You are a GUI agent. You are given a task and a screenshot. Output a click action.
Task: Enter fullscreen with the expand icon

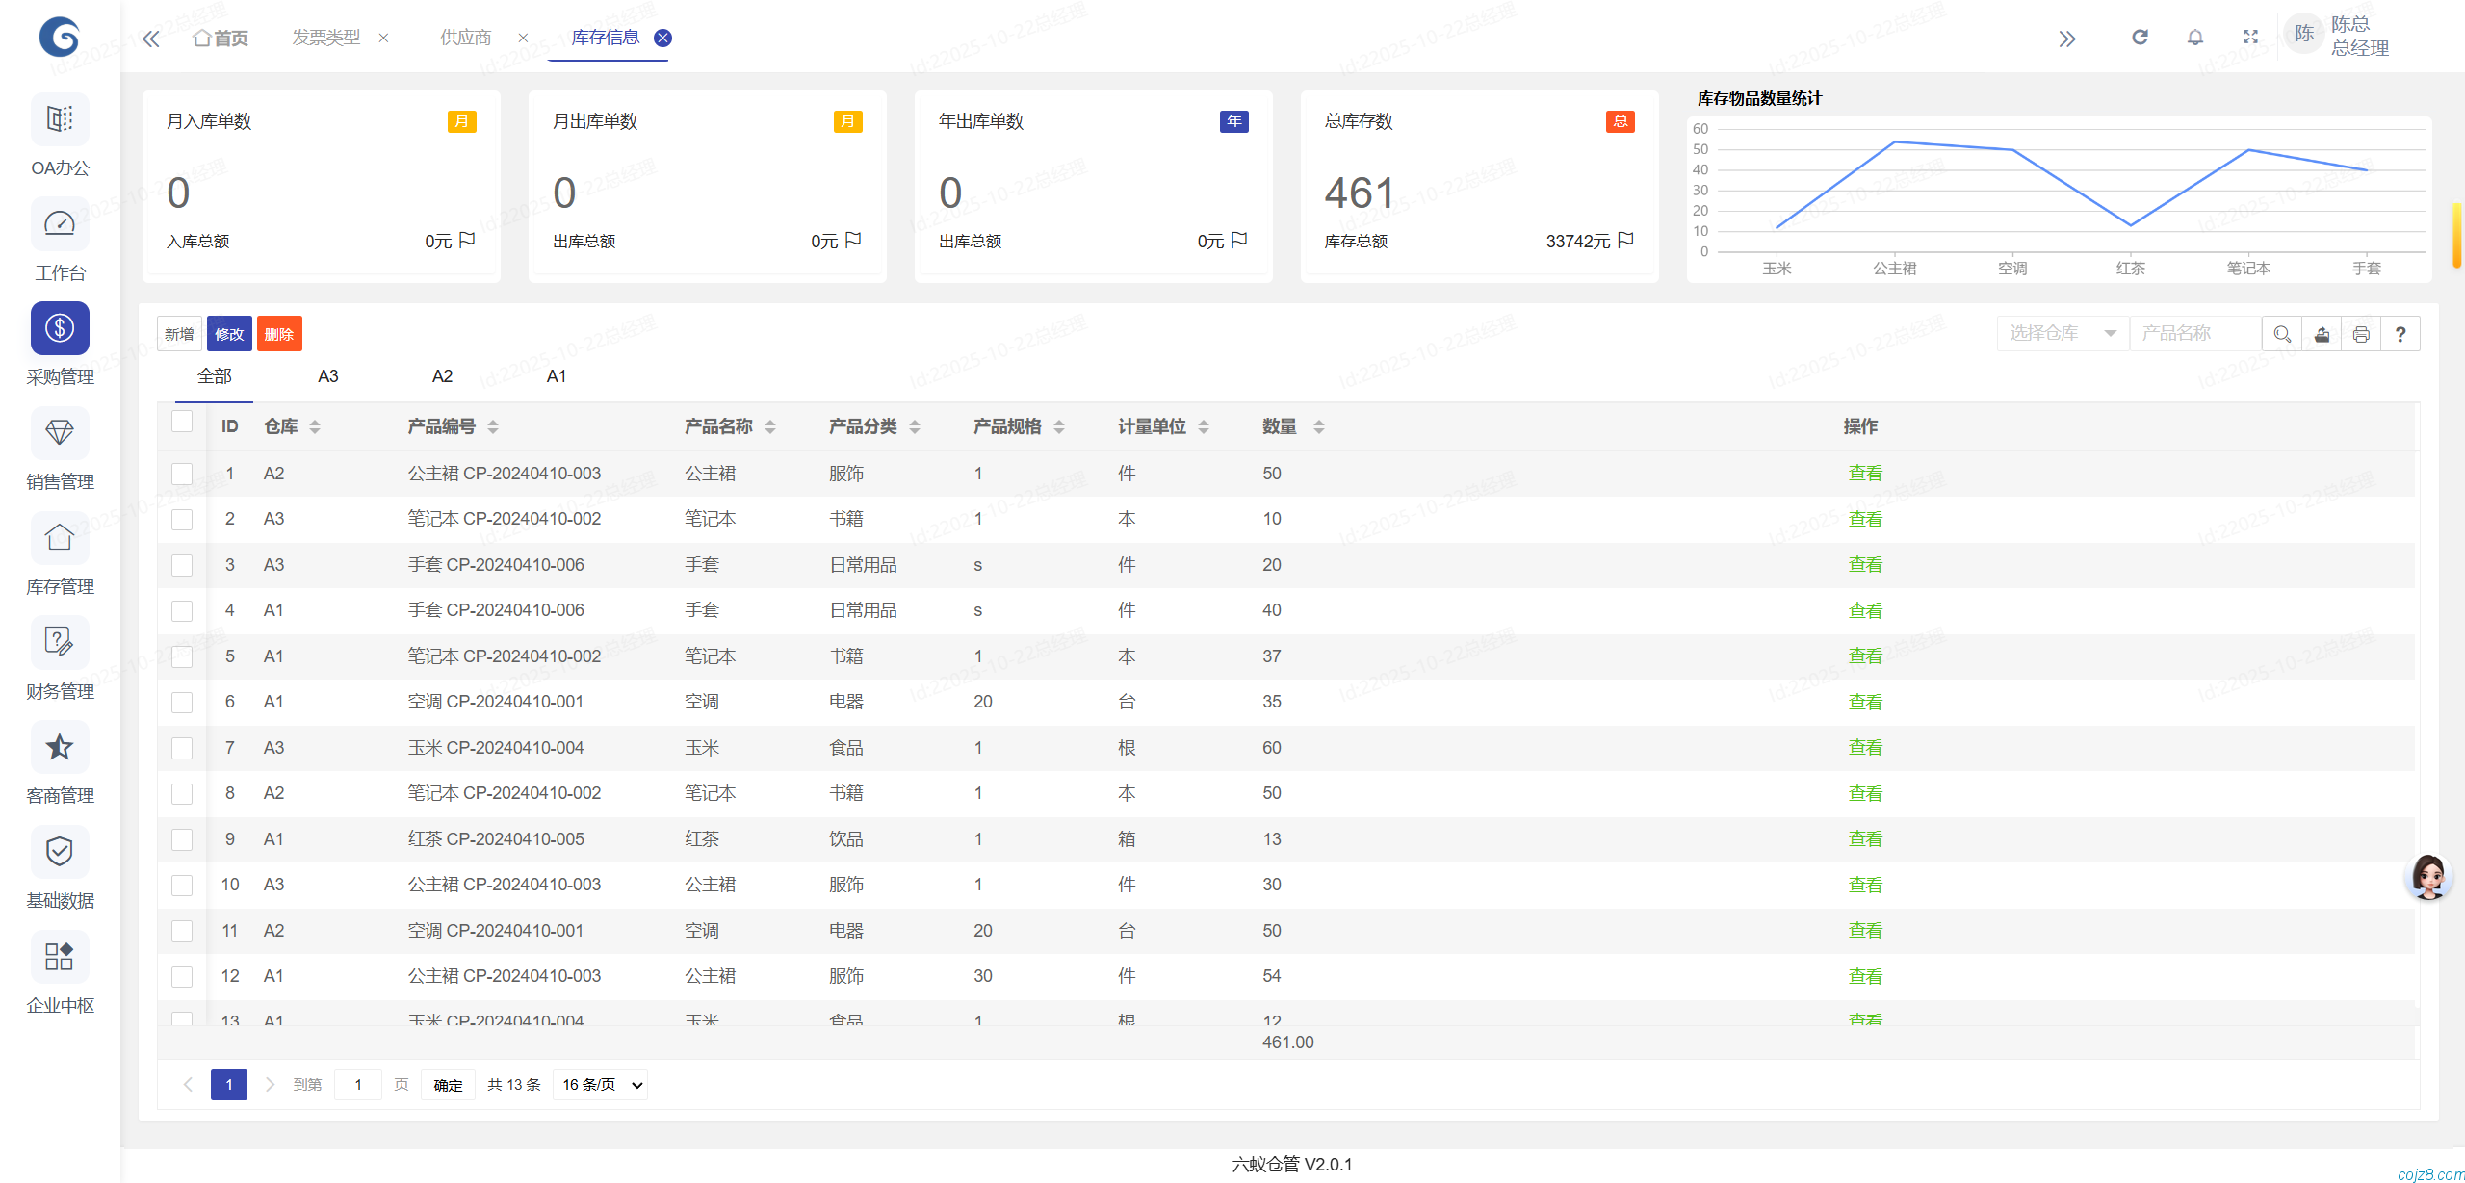pyautogui.click(x=2251, y=37)
